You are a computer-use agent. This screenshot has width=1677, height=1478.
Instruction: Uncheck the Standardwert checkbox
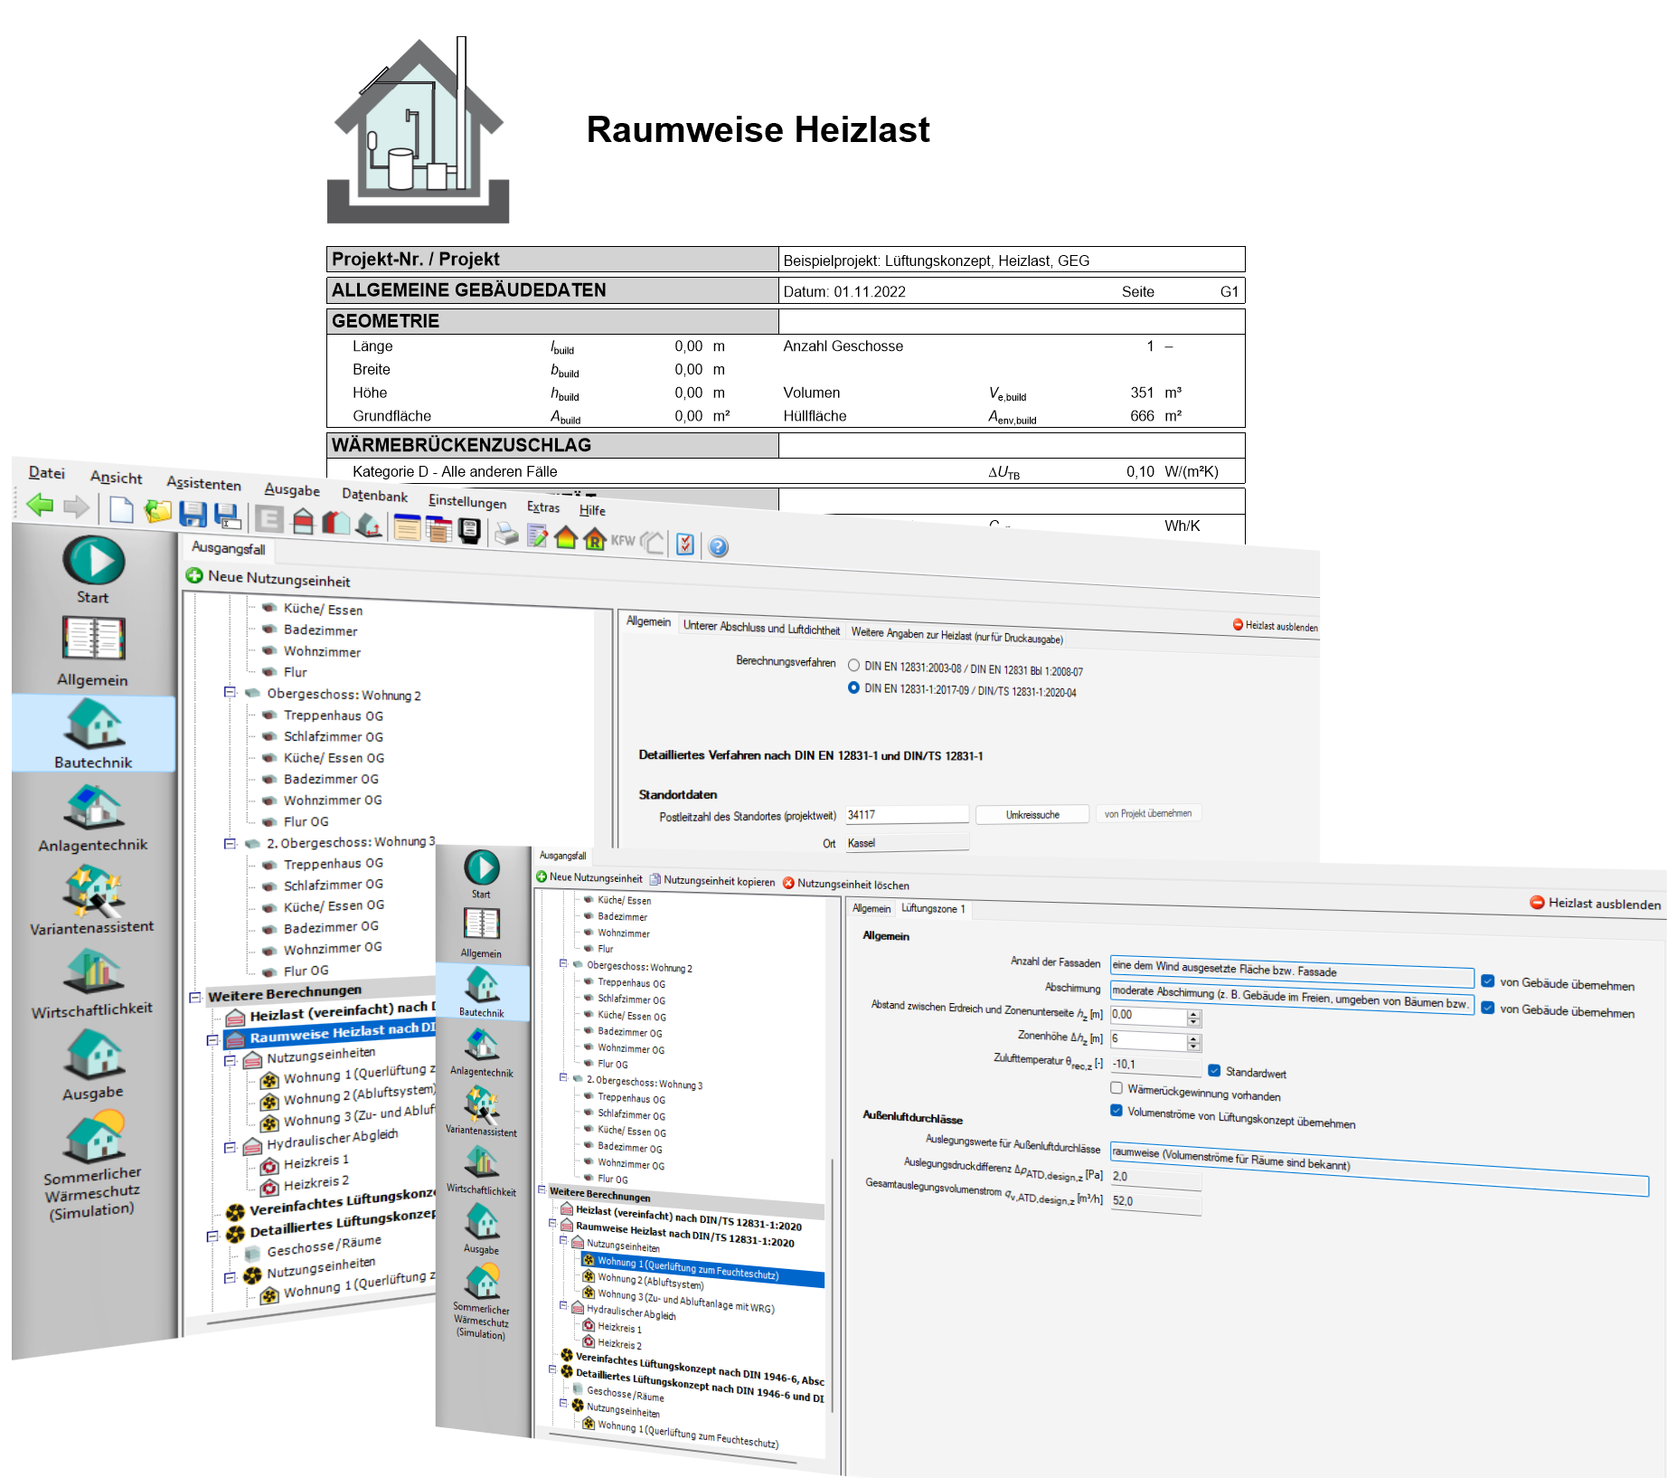pos(1214,1070)
